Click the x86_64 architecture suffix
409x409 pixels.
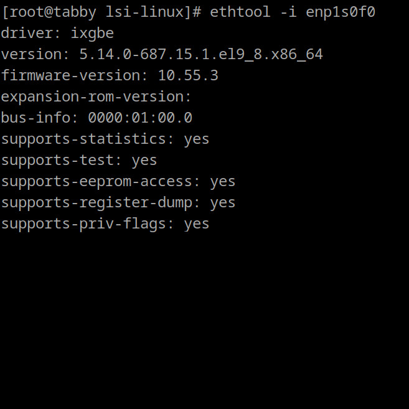click(297, 55)
